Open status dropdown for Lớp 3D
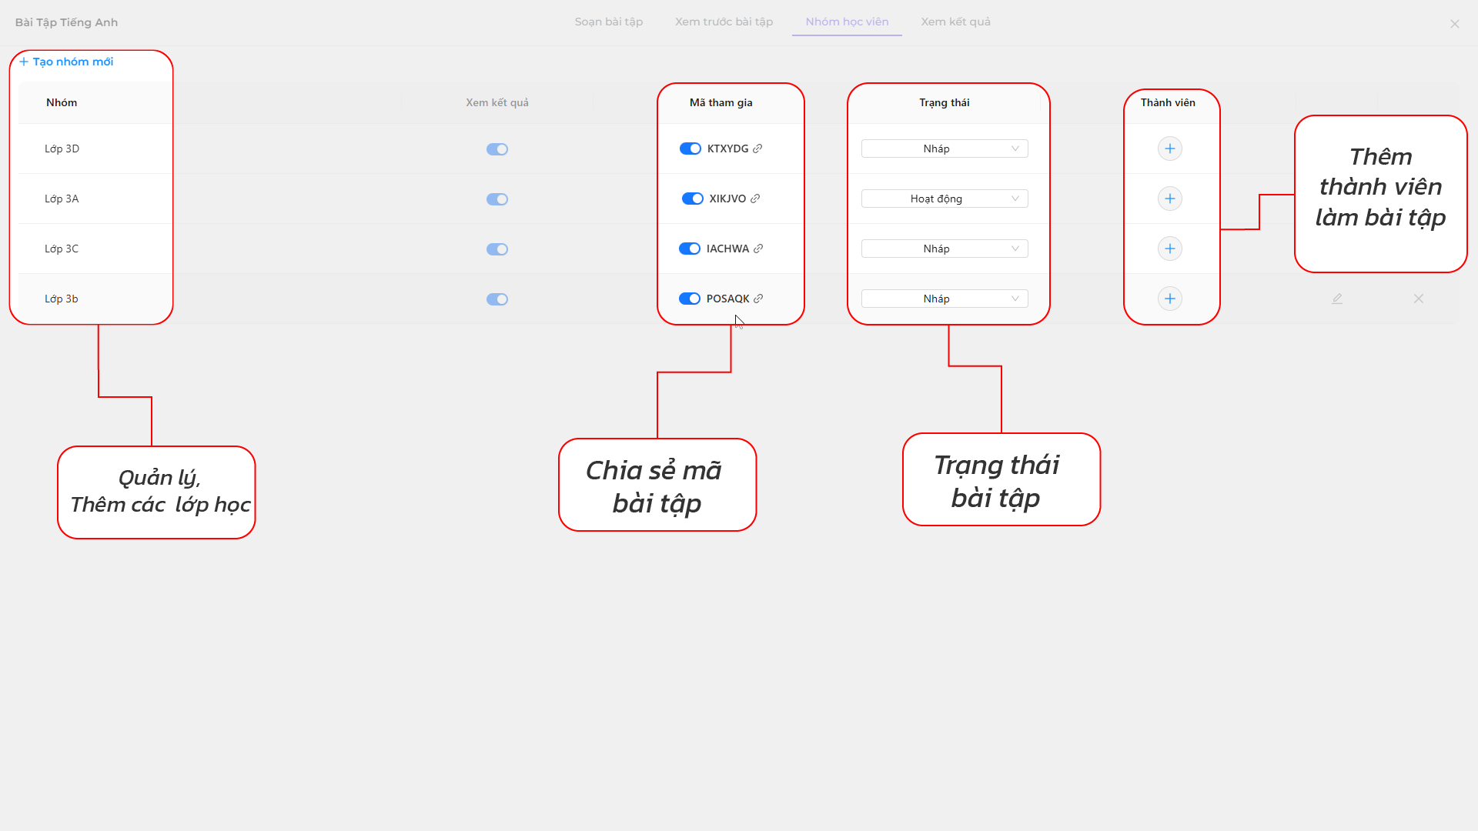The width and height of the screenshot is (1478, 831). point(944,149)
